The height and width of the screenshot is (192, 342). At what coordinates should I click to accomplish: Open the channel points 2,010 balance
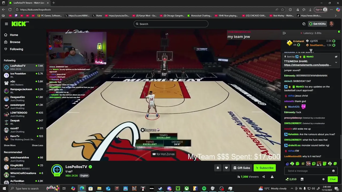click(291, 179)
